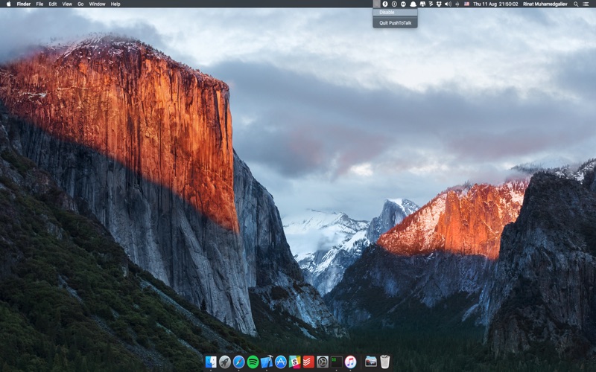This screenshot has width=596, height=372.
Task: Open the Todoist app icon
Action: pyautogui.click(x=308, y=362)
